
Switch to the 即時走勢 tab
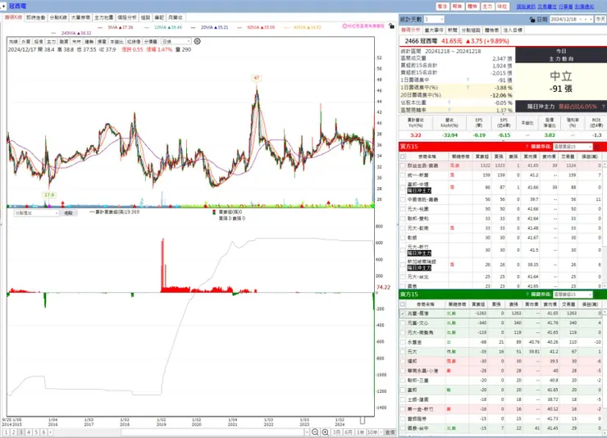(35, 18)
